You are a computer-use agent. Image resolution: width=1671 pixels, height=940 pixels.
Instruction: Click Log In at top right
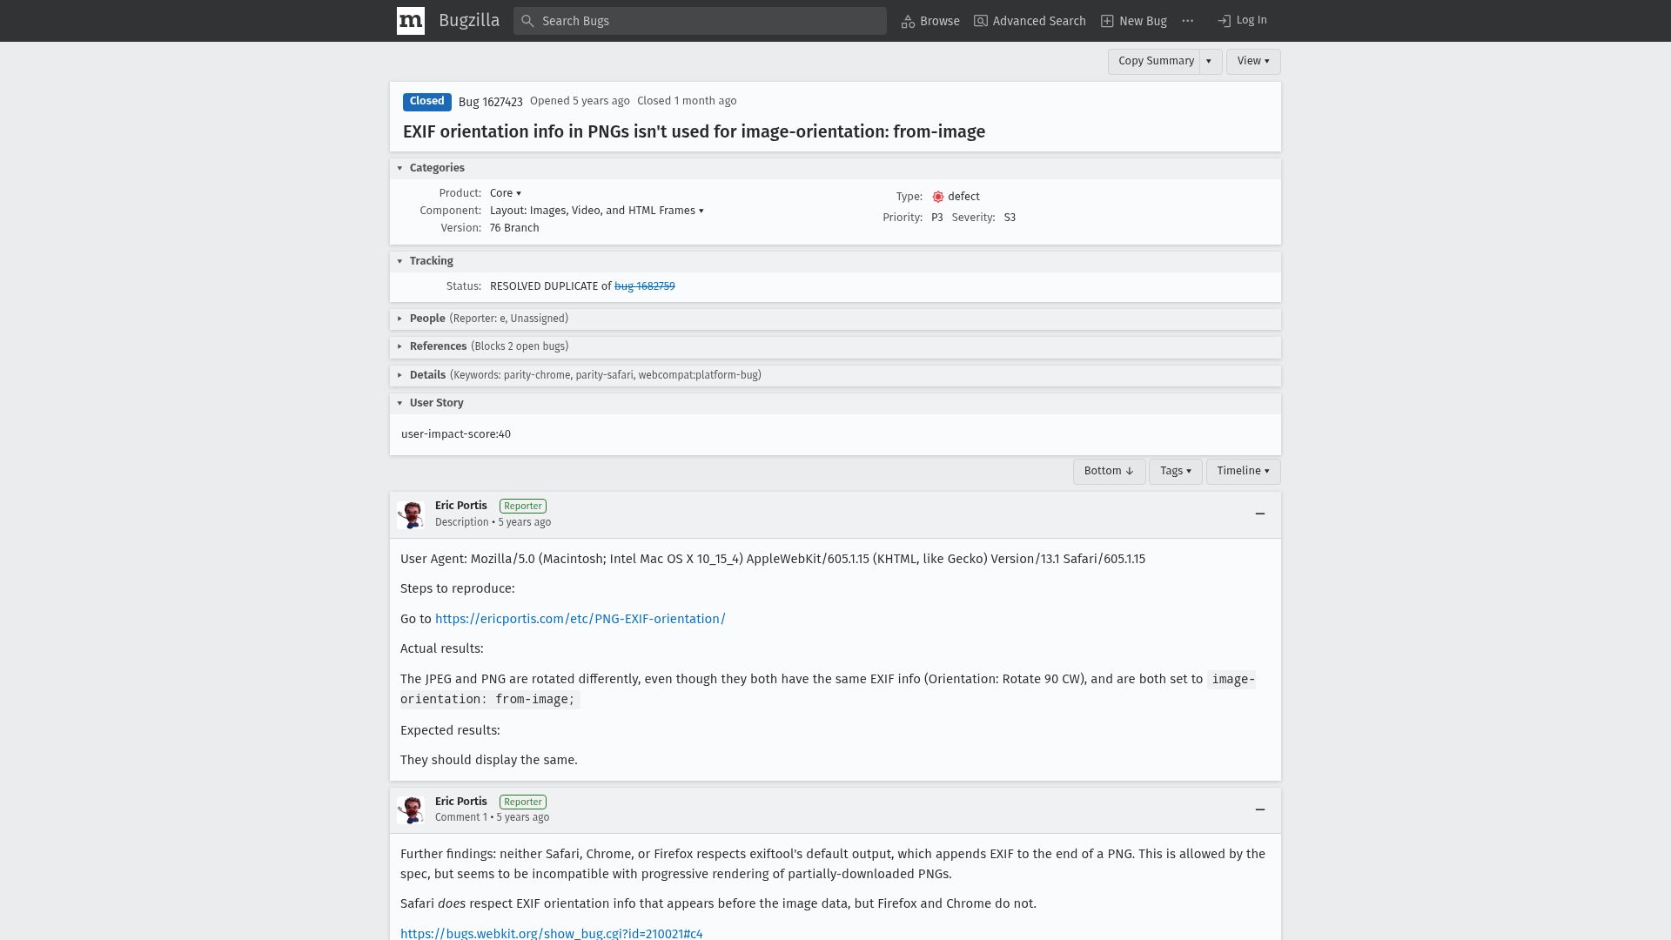pyautogui.click(x=1242, y=20)
